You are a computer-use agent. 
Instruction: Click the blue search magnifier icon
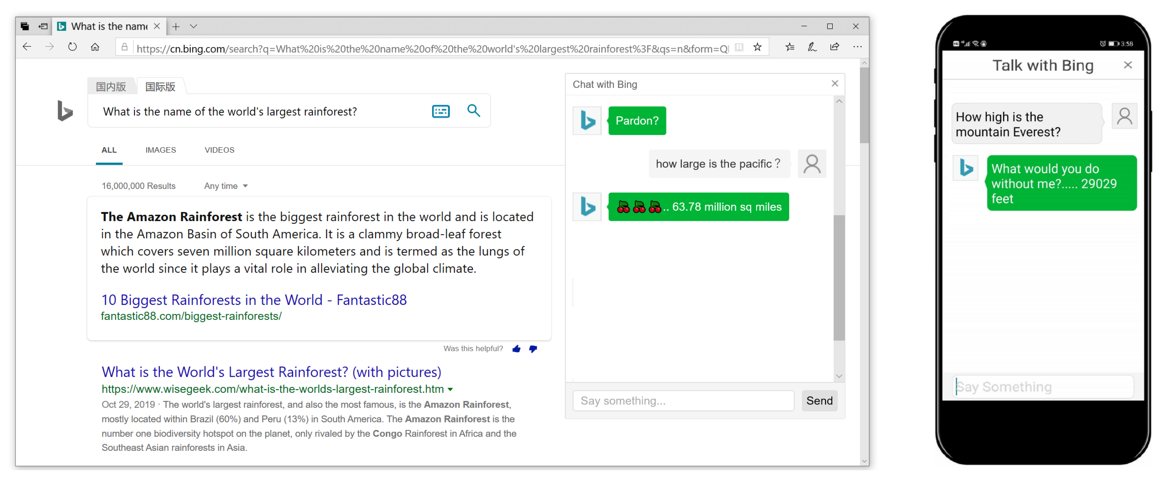point(473,111)
